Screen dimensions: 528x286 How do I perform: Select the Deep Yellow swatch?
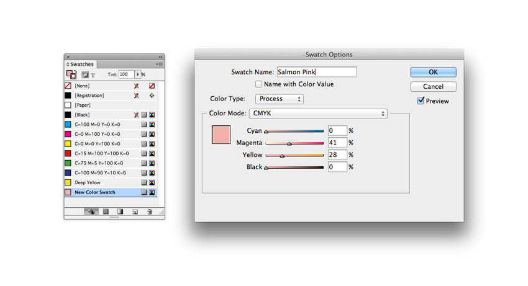(x=111, y=182)
